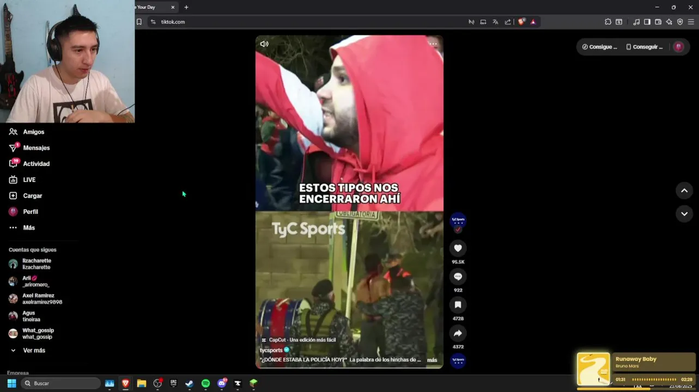Open Minecraft block icon on taskbar
Screen dimensions: 699x392
[x=253, y=383]
